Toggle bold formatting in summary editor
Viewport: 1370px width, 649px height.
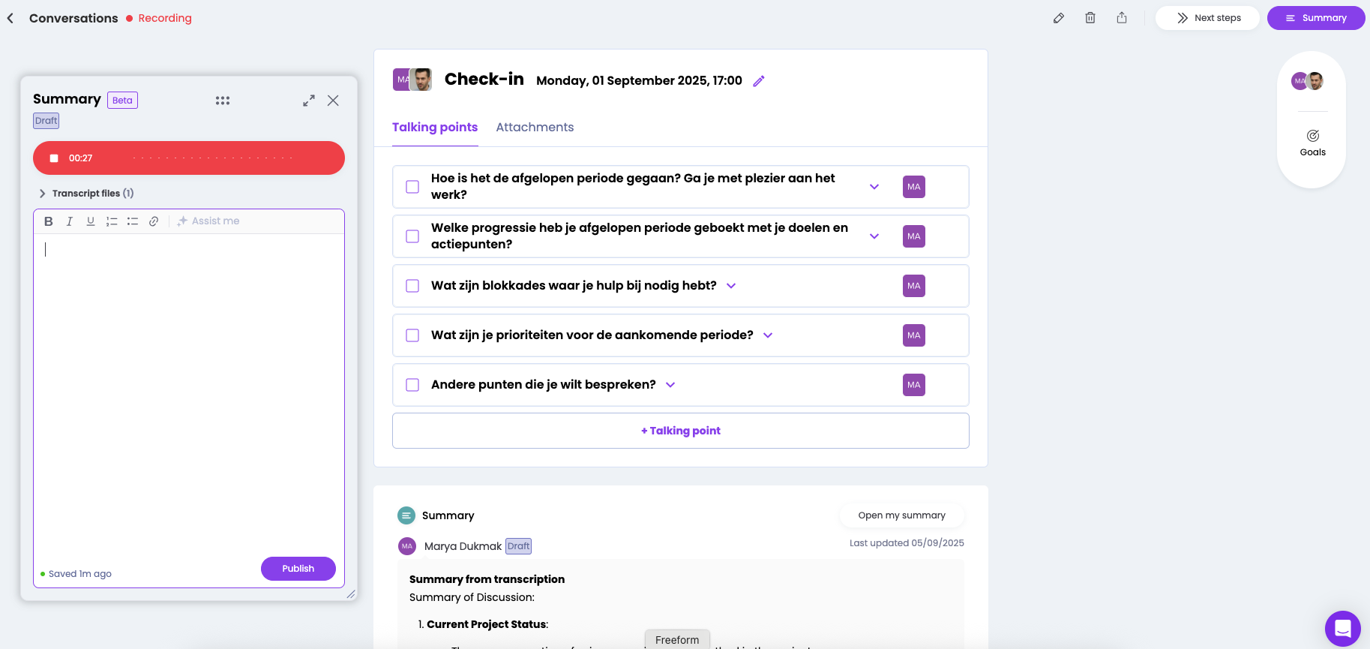pos(49,221)
